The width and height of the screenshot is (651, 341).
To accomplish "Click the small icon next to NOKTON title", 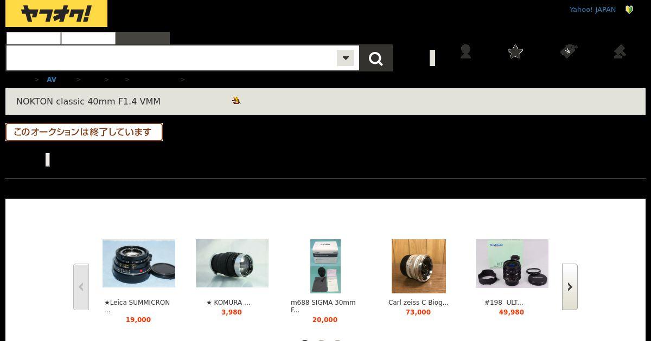I will tap(236, 100).
